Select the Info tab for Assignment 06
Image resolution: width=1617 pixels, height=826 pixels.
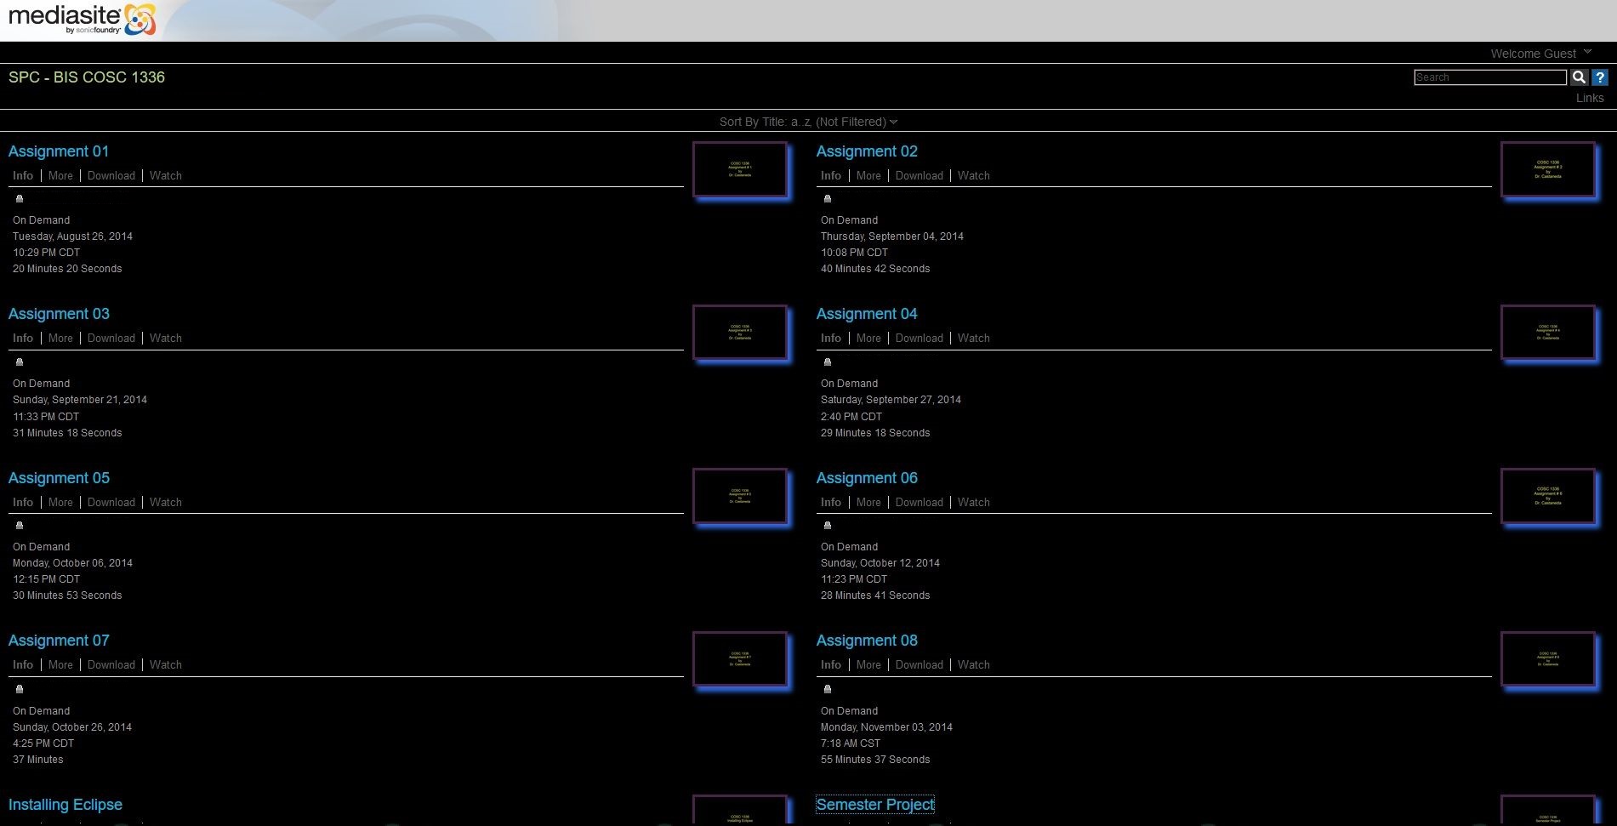[x=831, y=502]
